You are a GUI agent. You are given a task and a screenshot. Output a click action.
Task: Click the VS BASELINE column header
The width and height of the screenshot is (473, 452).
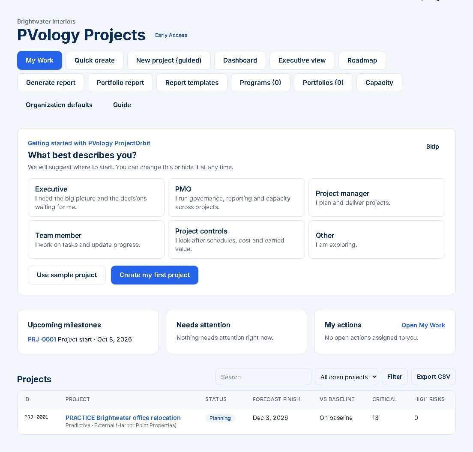[x=337, y=399]
